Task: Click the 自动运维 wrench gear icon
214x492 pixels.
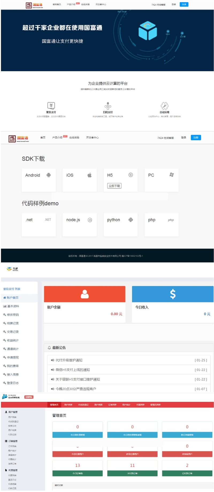Action: (164, 106)
